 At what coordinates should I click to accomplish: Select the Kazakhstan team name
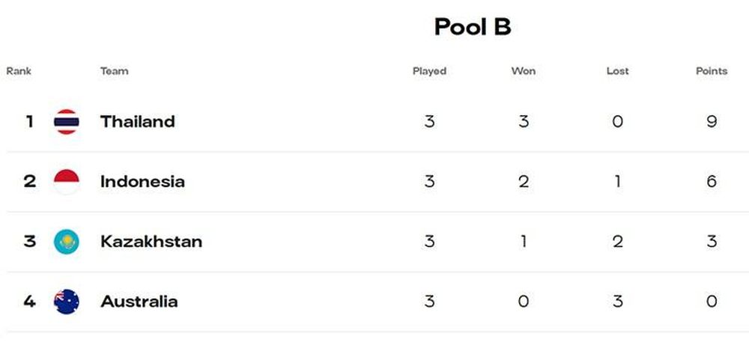[151, 242]
